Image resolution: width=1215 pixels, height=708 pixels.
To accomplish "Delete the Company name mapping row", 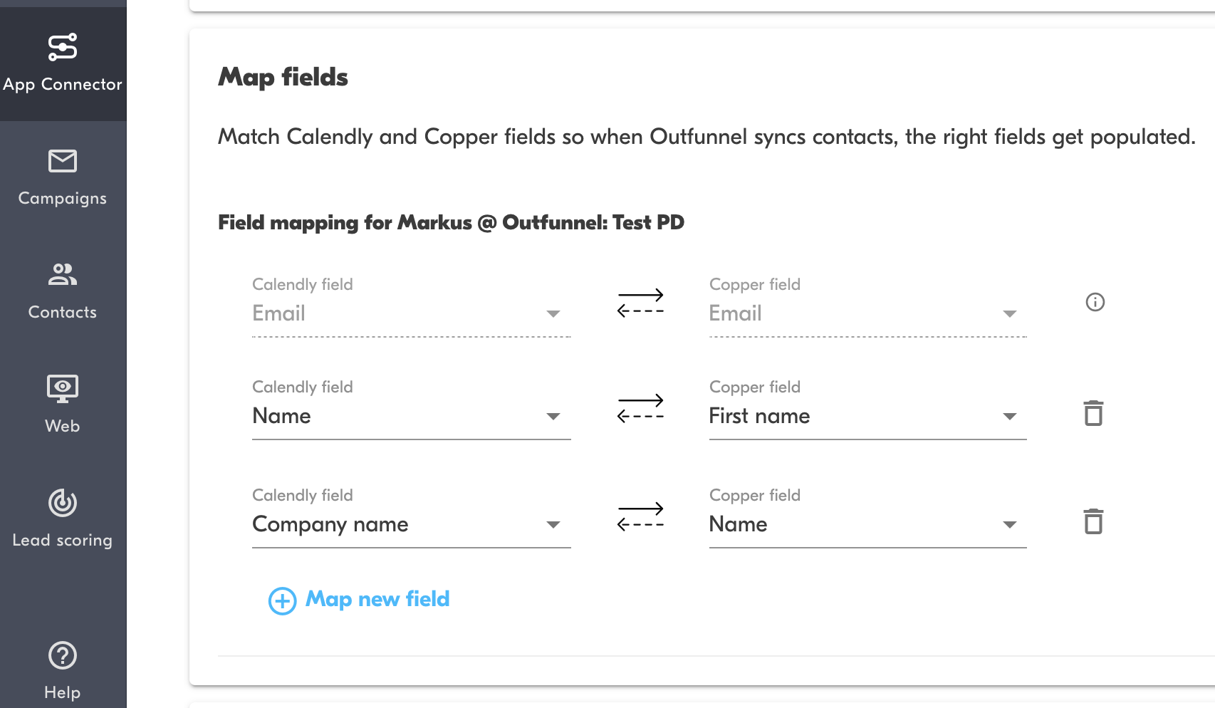I will (1093, 521).
